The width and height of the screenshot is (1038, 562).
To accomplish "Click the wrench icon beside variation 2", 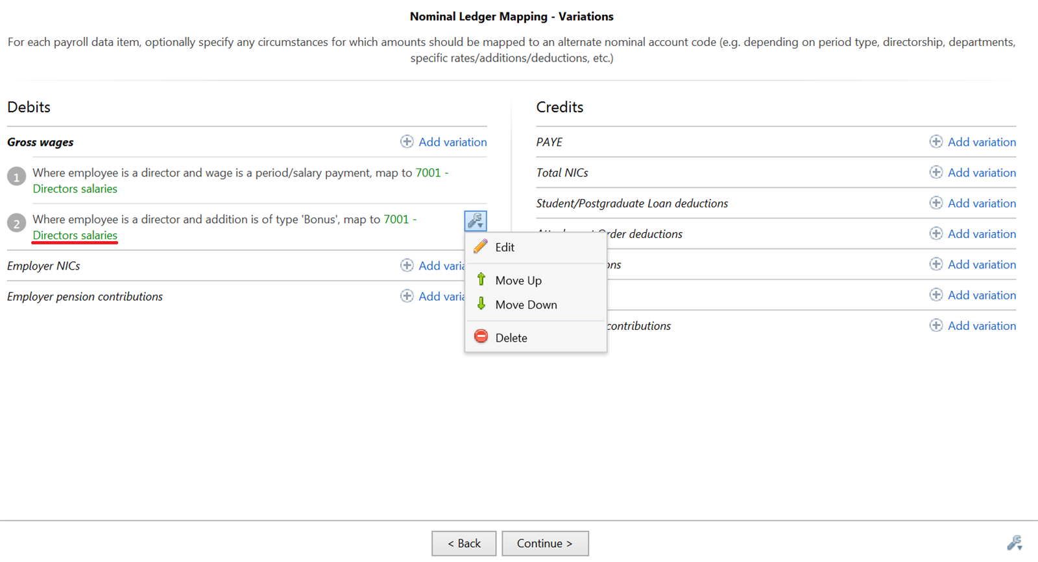I will [476, 221].
